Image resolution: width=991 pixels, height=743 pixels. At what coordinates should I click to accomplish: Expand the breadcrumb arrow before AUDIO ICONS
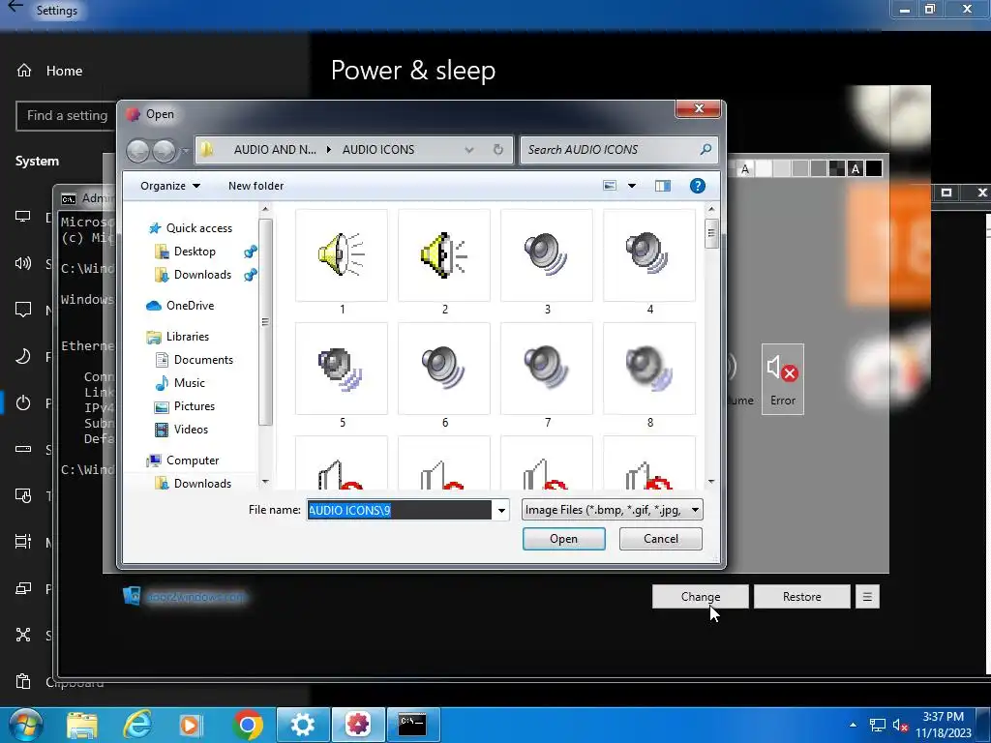tap(329, 150)
